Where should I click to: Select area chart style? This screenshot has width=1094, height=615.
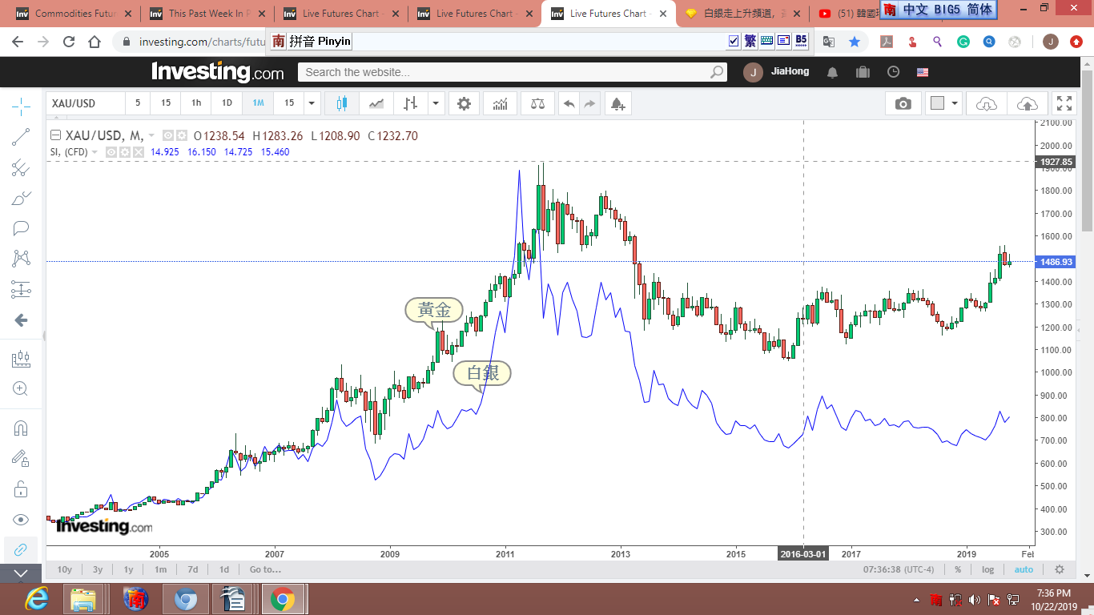(x=376, y=103)
